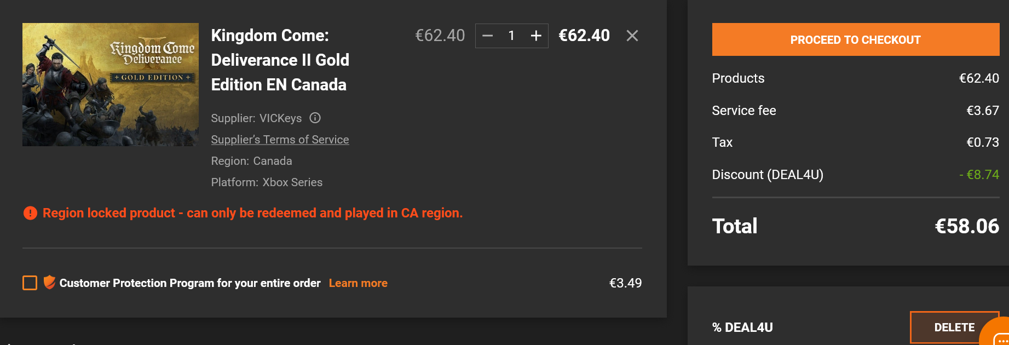Screen dimensions: 1009x345
Task: Enable the Customer Protection Program checkbox
Action: (x=30, y=283)
